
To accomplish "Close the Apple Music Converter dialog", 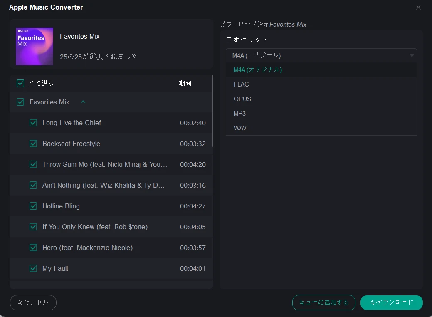I will (x=418, y=7).
